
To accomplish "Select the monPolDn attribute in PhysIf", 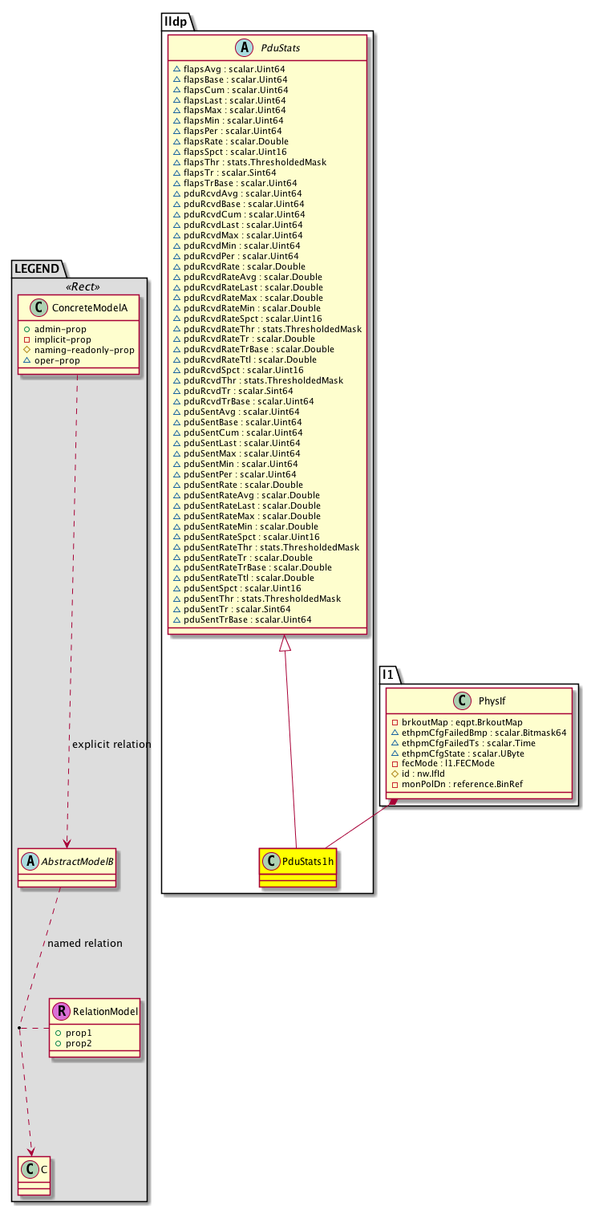I will coord(455,784).
